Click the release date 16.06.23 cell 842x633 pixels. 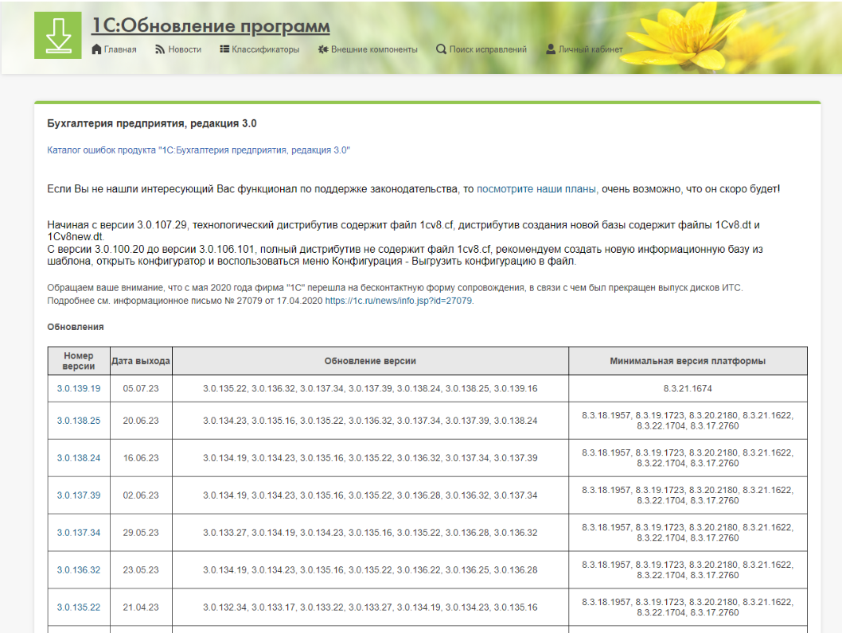click(x=141, y=457)
